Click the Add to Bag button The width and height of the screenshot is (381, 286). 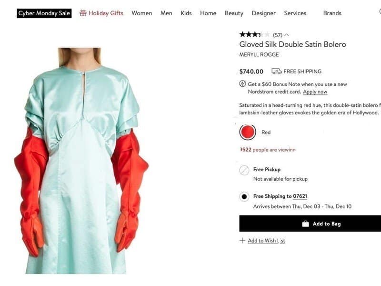pyautogui.click(x=310, y=224)
